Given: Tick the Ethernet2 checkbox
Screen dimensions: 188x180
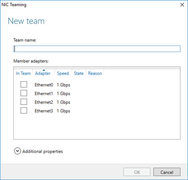Looking at the screenshot, I should (x=24, y=102).
